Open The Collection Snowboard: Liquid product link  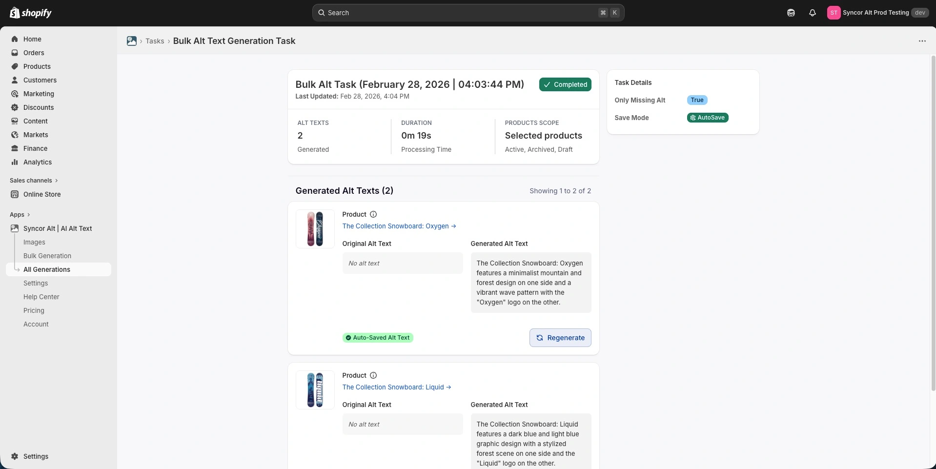[x=396, y=387]
